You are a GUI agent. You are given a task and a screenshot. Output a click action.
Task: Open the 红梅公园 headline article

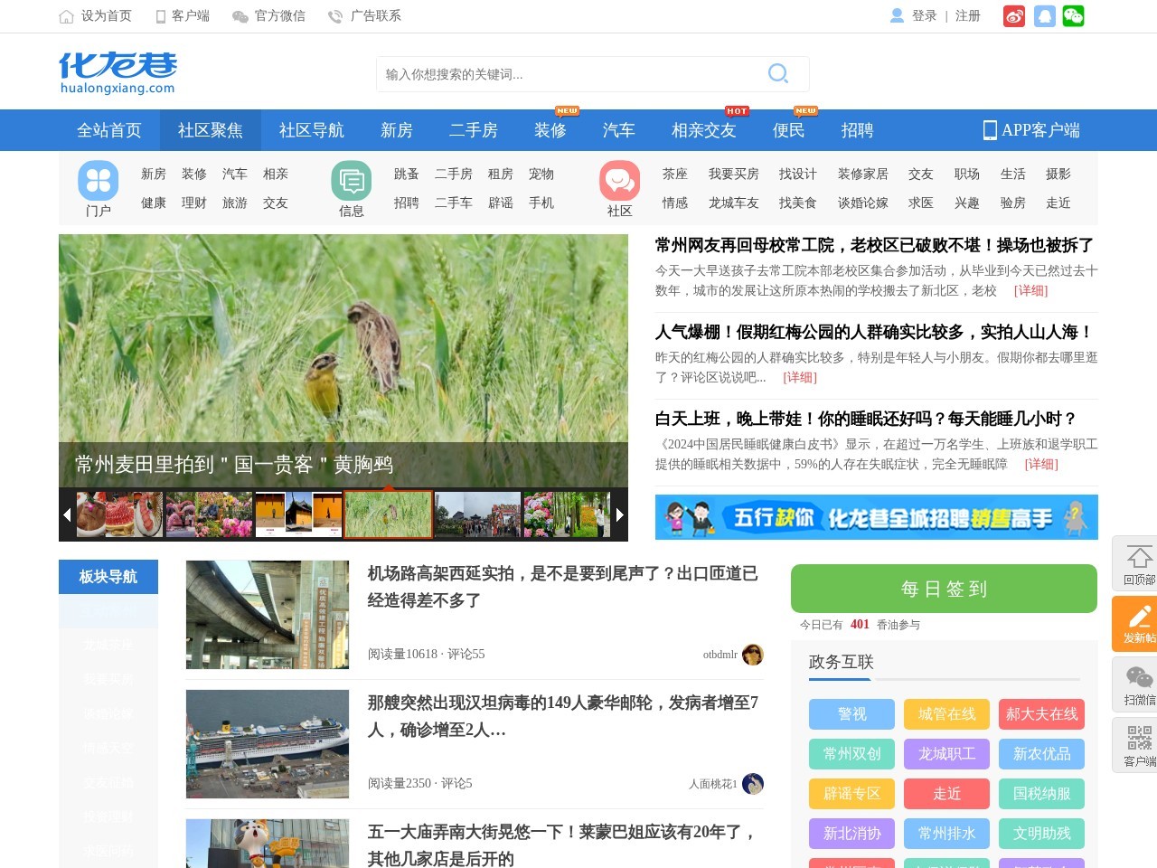[874, 332]
